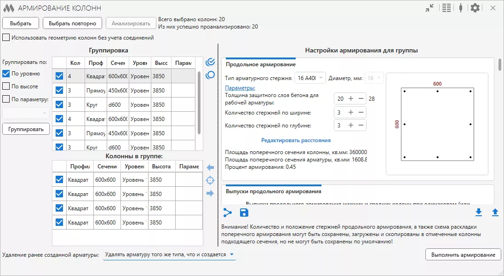Click the list icon in the title bar

click(x=446, y=8)
